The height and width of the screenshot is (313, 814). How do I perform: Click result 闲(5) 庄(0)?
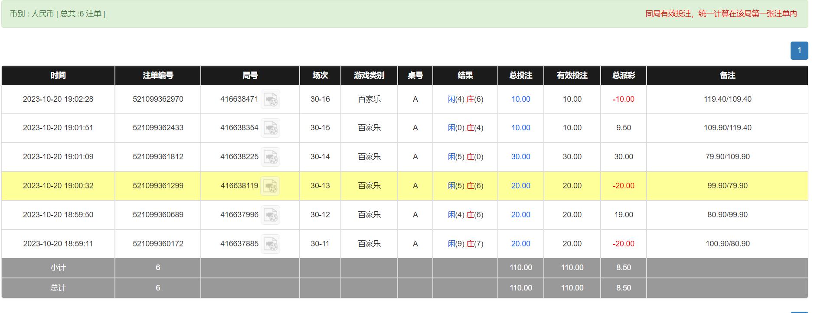[465, 157]
